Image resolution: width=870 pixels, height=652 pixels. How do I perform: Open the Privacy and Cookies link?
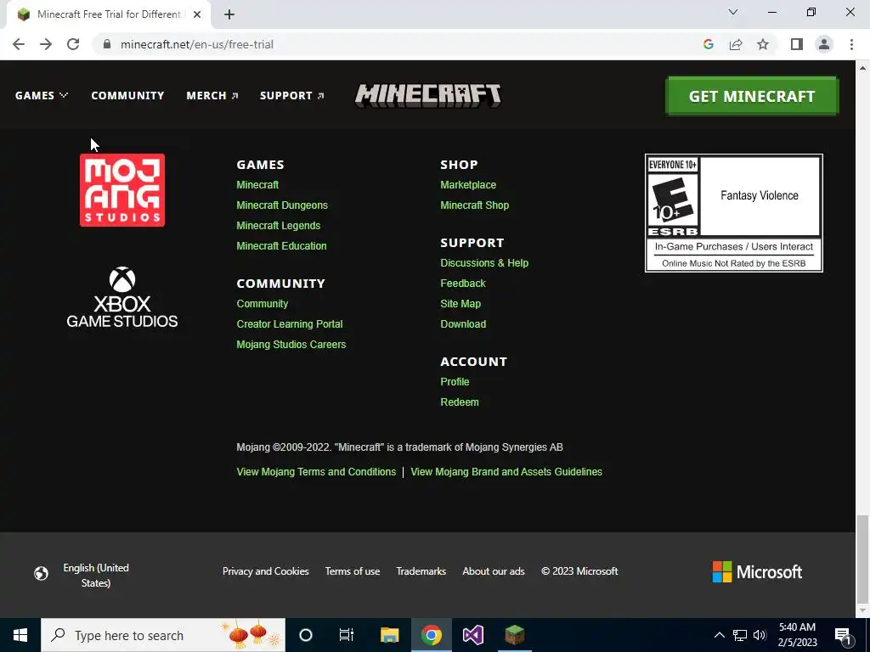pyautogui.click(x=266, y=571)
